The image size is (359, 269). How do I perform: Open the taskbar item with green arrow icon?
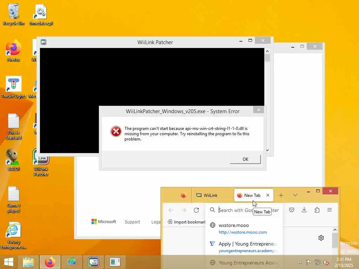tap(72, 262)
